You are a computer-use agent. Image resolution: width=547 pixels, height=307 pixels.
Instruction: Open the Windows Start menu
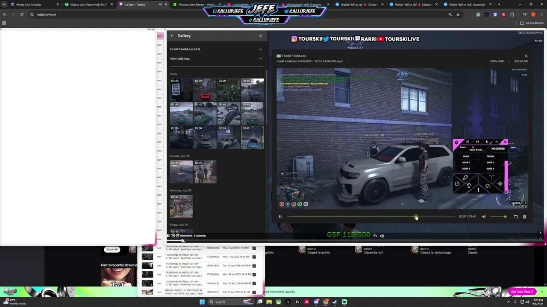click(x=202, y=302)
